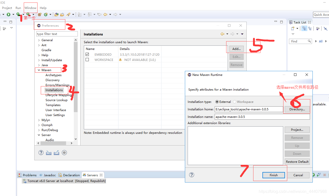Click the Search flashlight toolbar icon

pos(68,14)
